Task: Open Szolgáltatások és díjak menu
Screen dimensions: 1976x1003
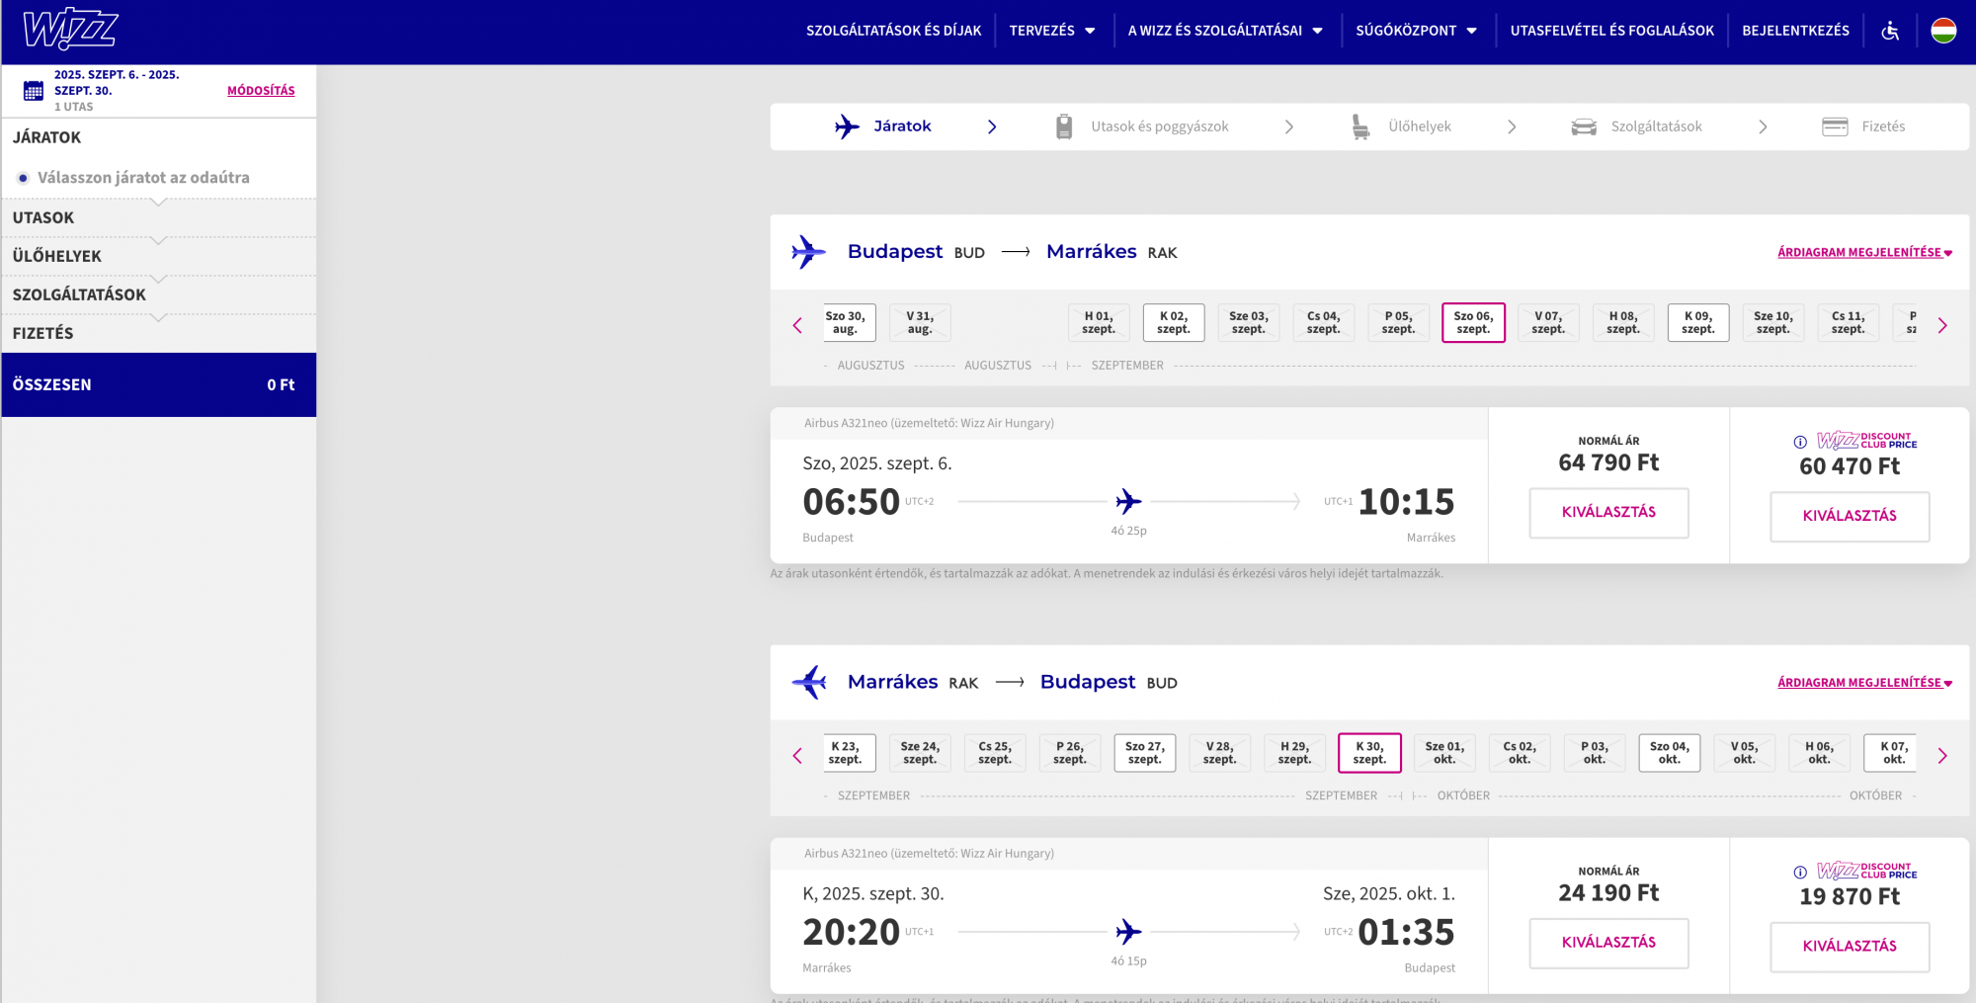Action: click(x=893, y=31)
